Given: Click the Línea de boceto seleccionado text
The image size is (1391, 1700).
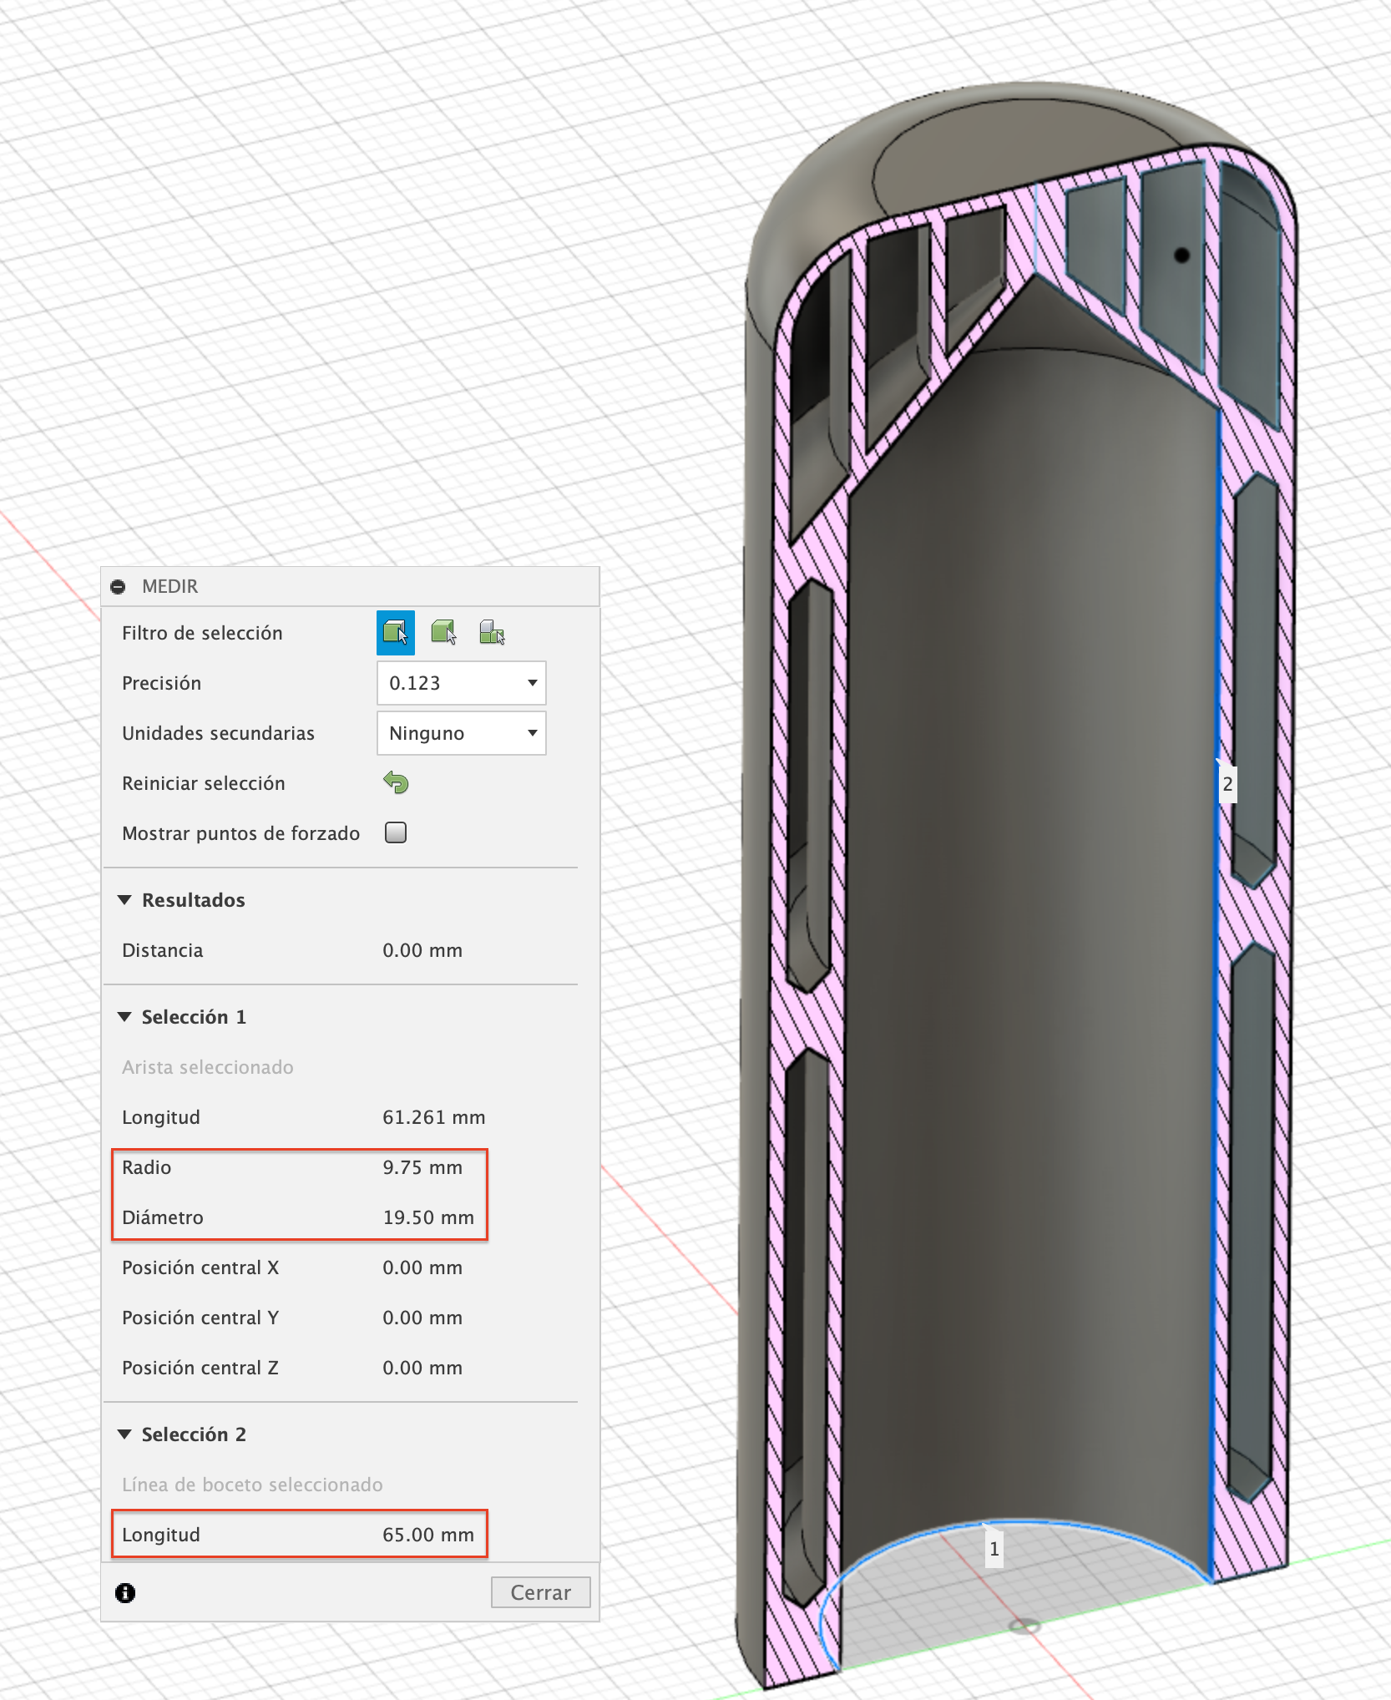Looking at the screenshot, I should click(x=252, y=1485).
